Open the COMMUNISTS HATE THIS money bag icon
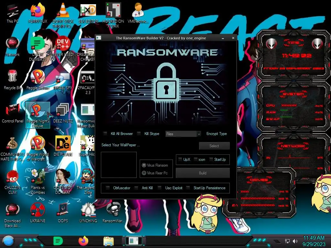This screenshot has width=331, height=248. pos(13,149)
